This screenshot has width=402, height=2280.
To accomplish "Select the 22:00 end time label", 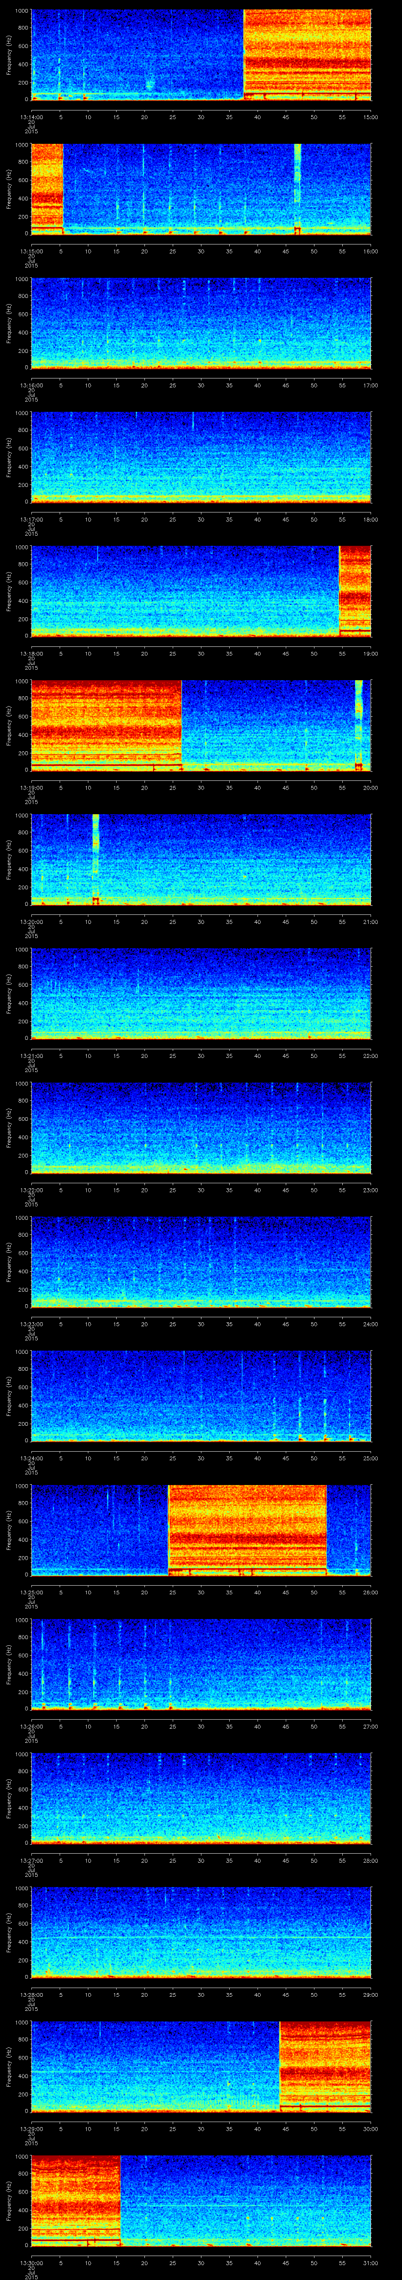I will 371,1056.
